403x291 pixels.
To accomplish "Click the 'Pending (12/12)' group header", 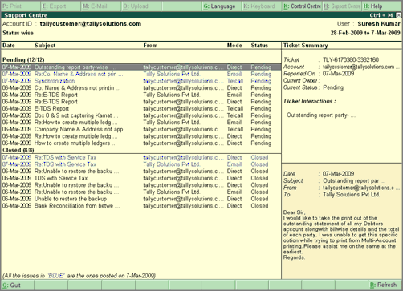I will pos(23,59).
